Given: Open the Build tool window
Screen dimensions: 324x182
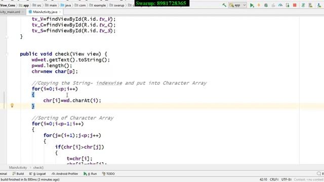Looking at the screenshot, I should (x=18, y=174).
